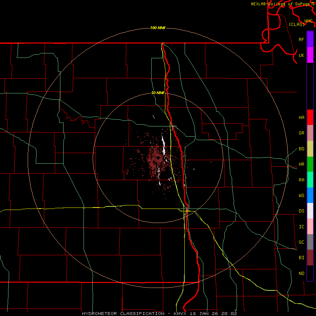Click the mint green RA swatch

click(x=310, y=180)
